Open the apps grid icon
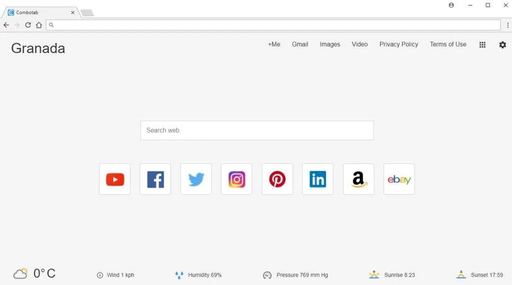512x285 pixels. (482, 45)
